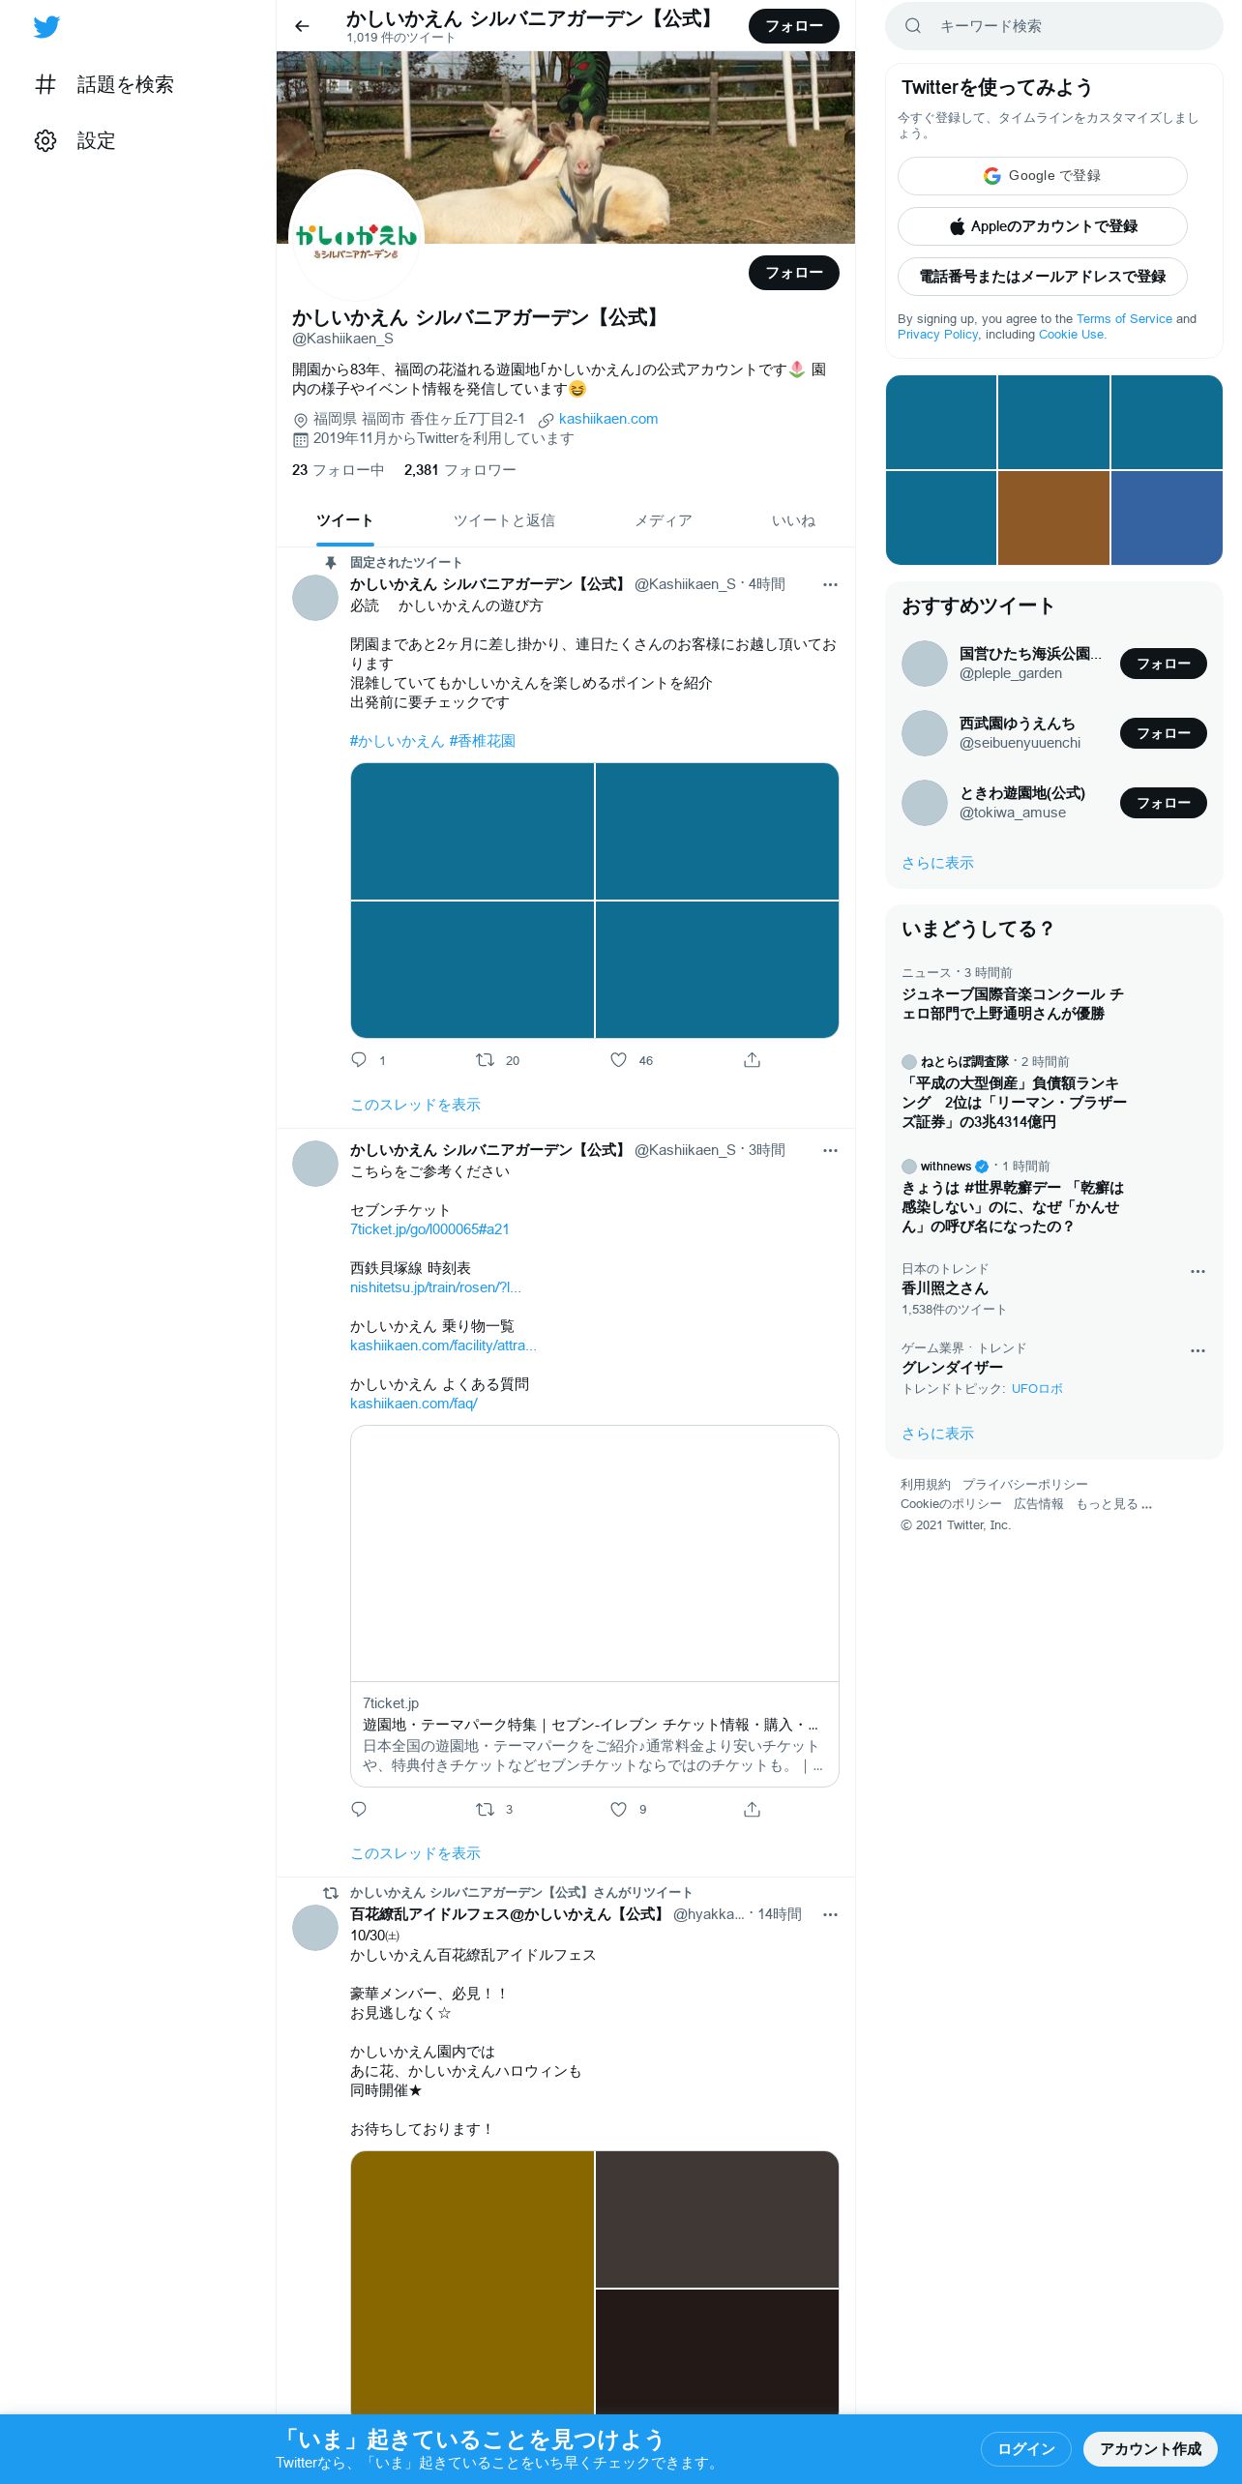Select the ツイート tab
Viewport: 1242px width, 2484px height.
point(344,520)
